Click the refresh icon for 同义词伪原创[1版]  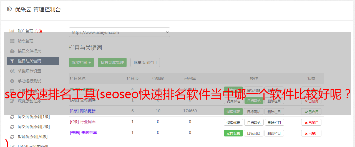pos(12,117)
